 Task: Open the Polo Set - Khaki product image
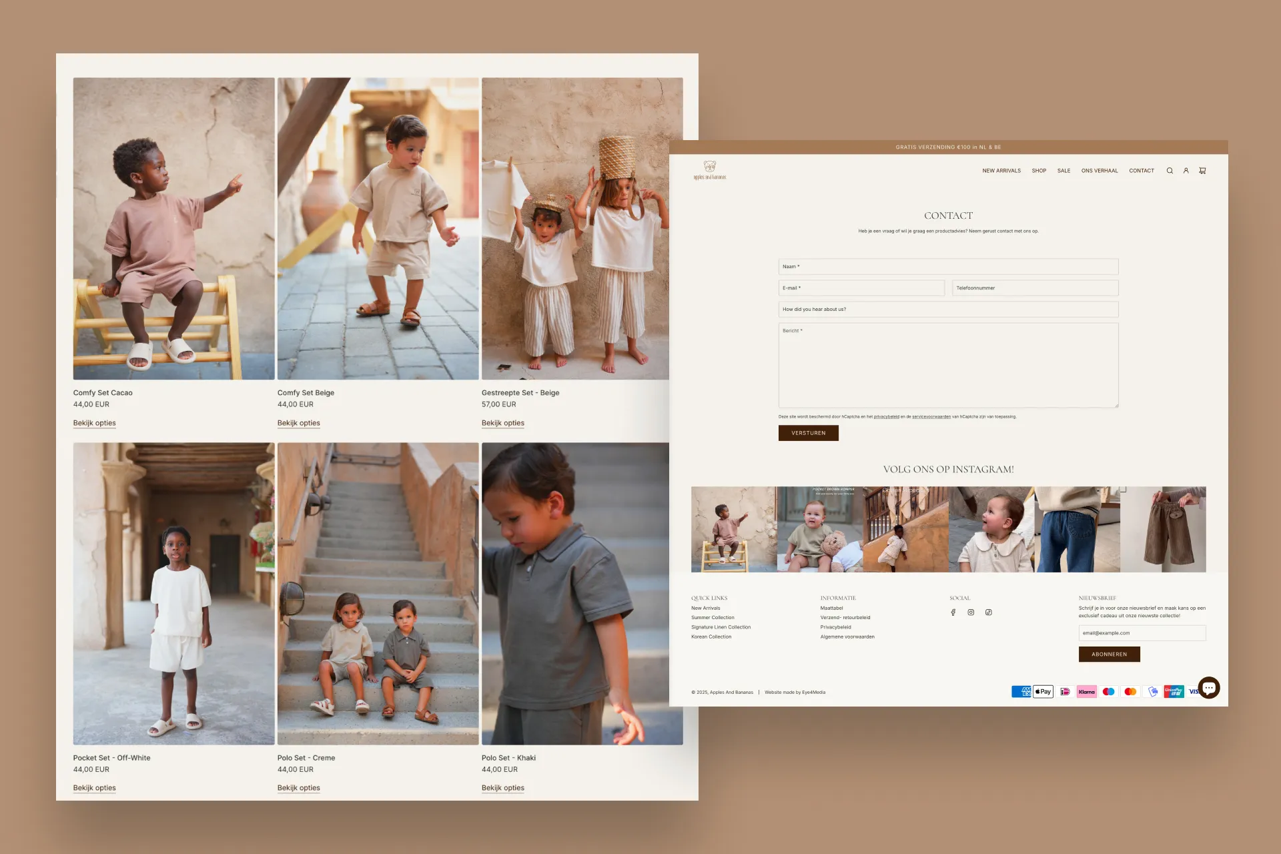(x=582, y=594)
